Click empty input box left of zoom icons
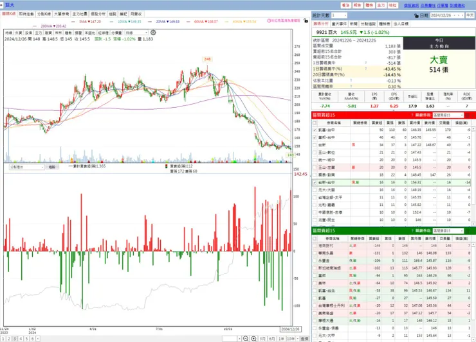476x342 pixels. click(x=230, y=339)
